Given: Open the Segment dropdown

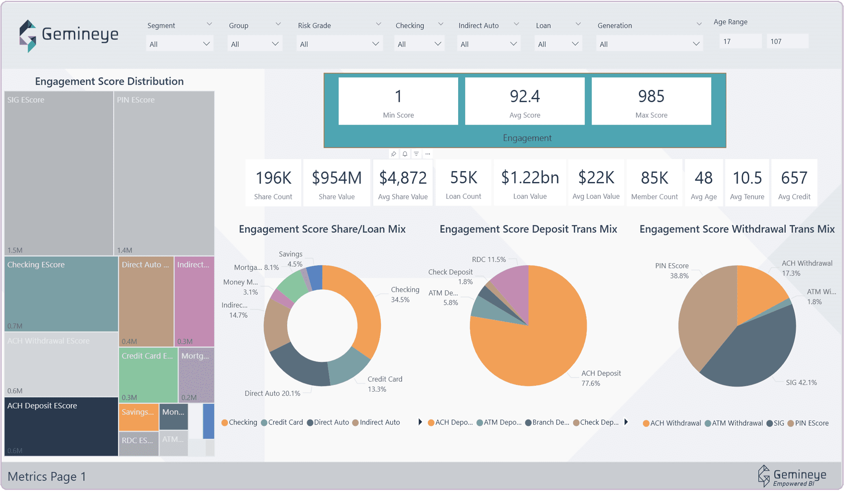Looking at the screenshot, I should (179, 44).
